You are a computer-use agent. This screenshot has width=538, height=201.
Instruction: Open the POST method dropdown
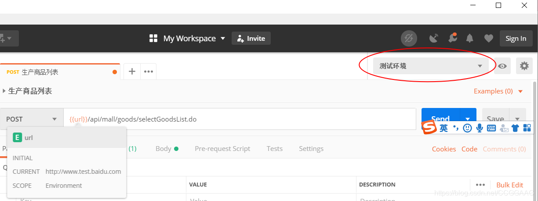(31, 119)
